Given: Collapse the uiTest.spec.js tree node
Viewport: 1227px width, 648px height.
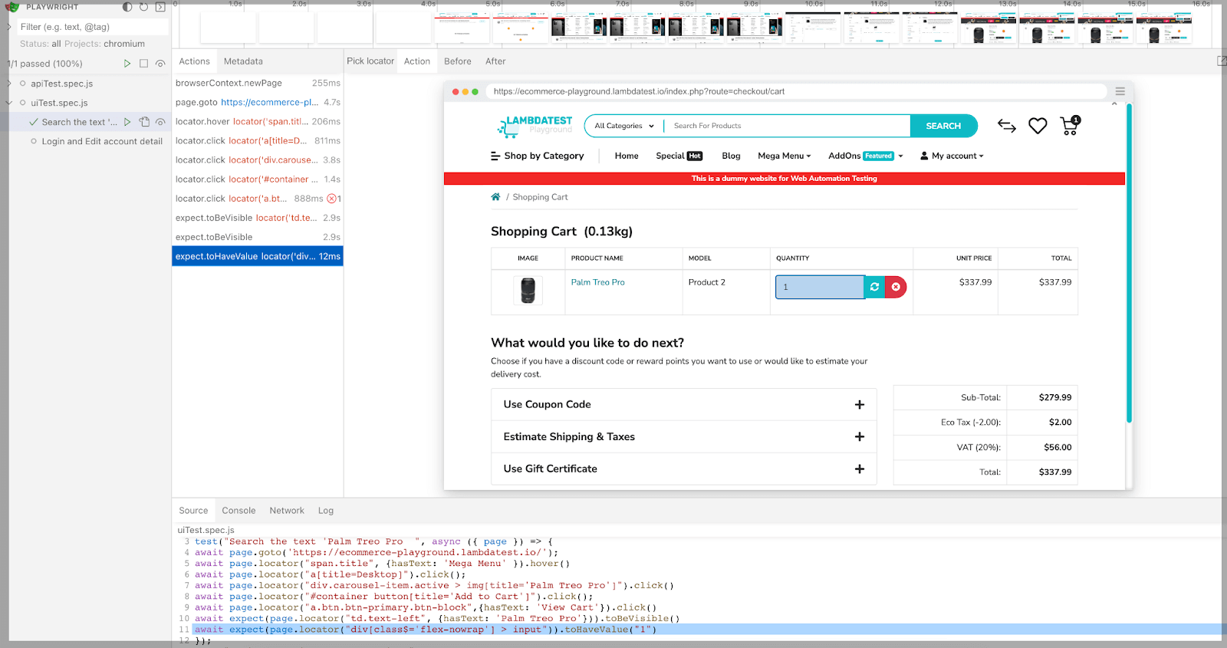Looking at the screenshot, I should (9, 103).
